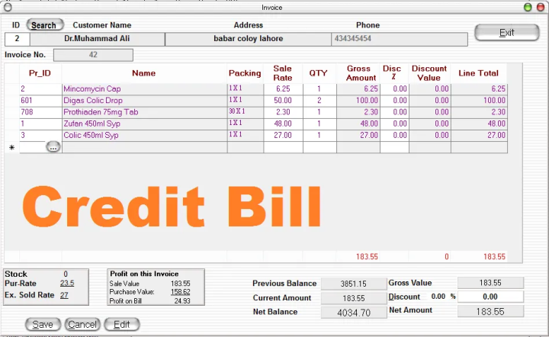This screenshot has width=549, height=337.
Task: Click the Exit button
Action: (506, 33)
